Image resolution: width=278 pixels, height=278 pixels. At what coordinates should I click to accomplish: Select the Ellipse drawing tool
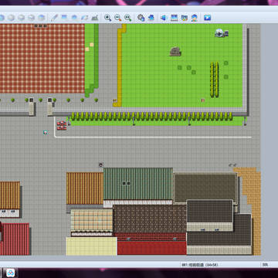[75, 18]
